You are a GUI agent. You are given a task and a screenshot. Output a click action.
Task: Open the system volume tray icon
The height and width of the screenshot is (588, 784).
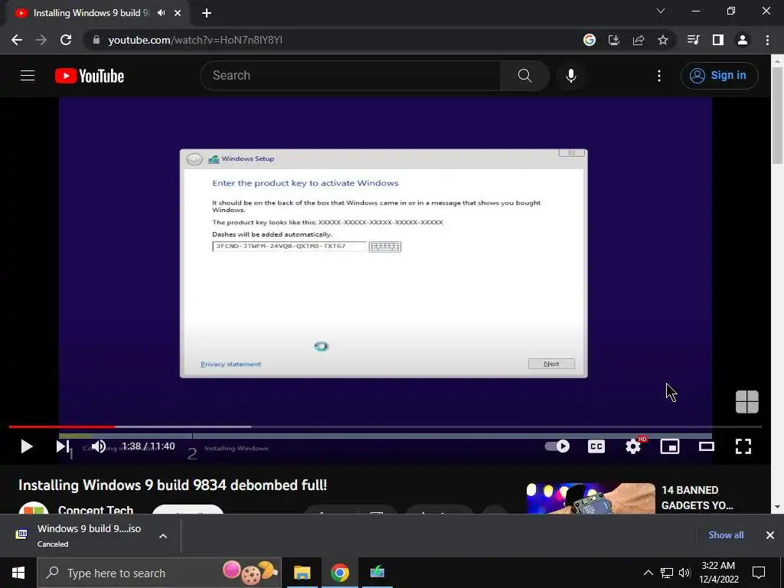tap(684, 573)
